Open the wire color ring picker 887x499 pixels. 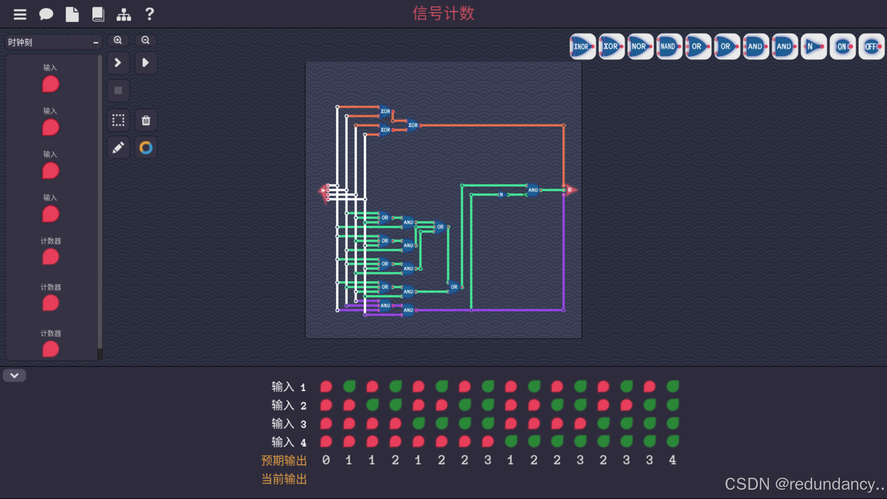[146, 148]
